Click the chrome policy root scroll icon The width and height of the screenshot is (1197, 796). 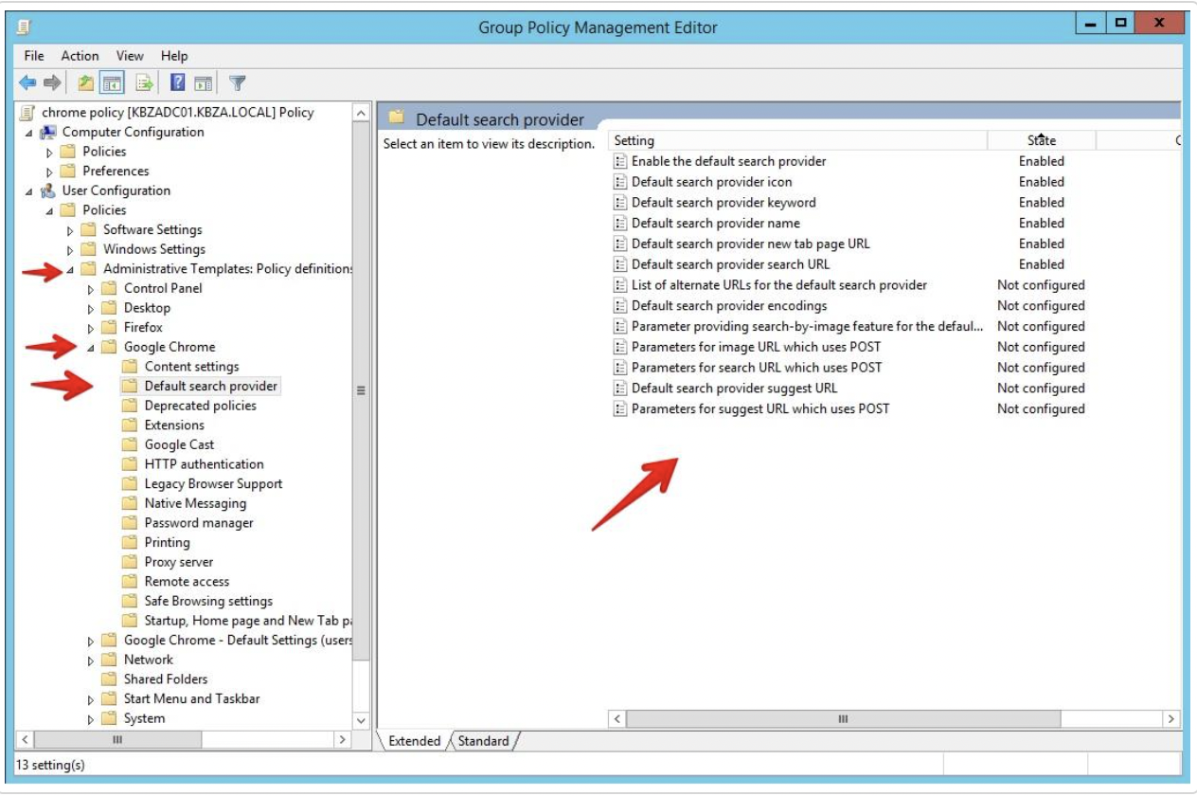(28, 113)
